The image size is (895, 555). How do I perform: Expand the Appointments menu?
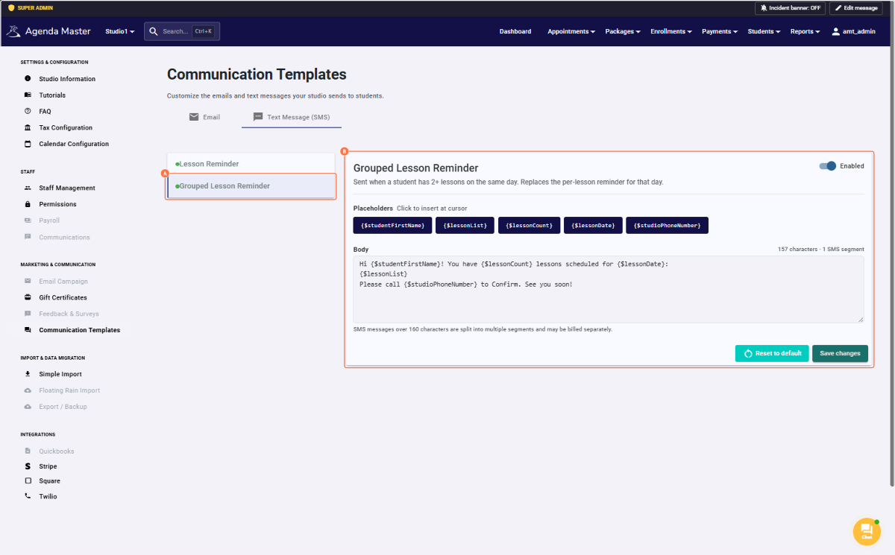coord(571,31)
